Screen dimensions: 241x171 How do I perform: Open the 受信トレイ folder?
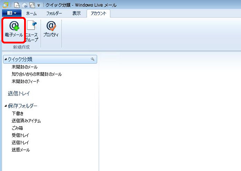(x=20, y=135)
